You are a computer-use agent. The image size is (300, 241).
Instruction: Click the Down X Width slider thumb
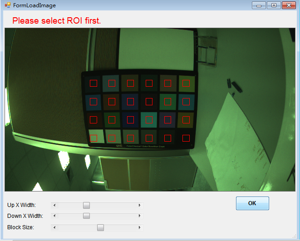click(86, 216)
